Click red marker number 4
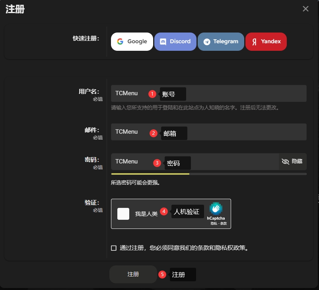This screenshot has height=290, width=319. pyautogui.click(x=163, y=211)
